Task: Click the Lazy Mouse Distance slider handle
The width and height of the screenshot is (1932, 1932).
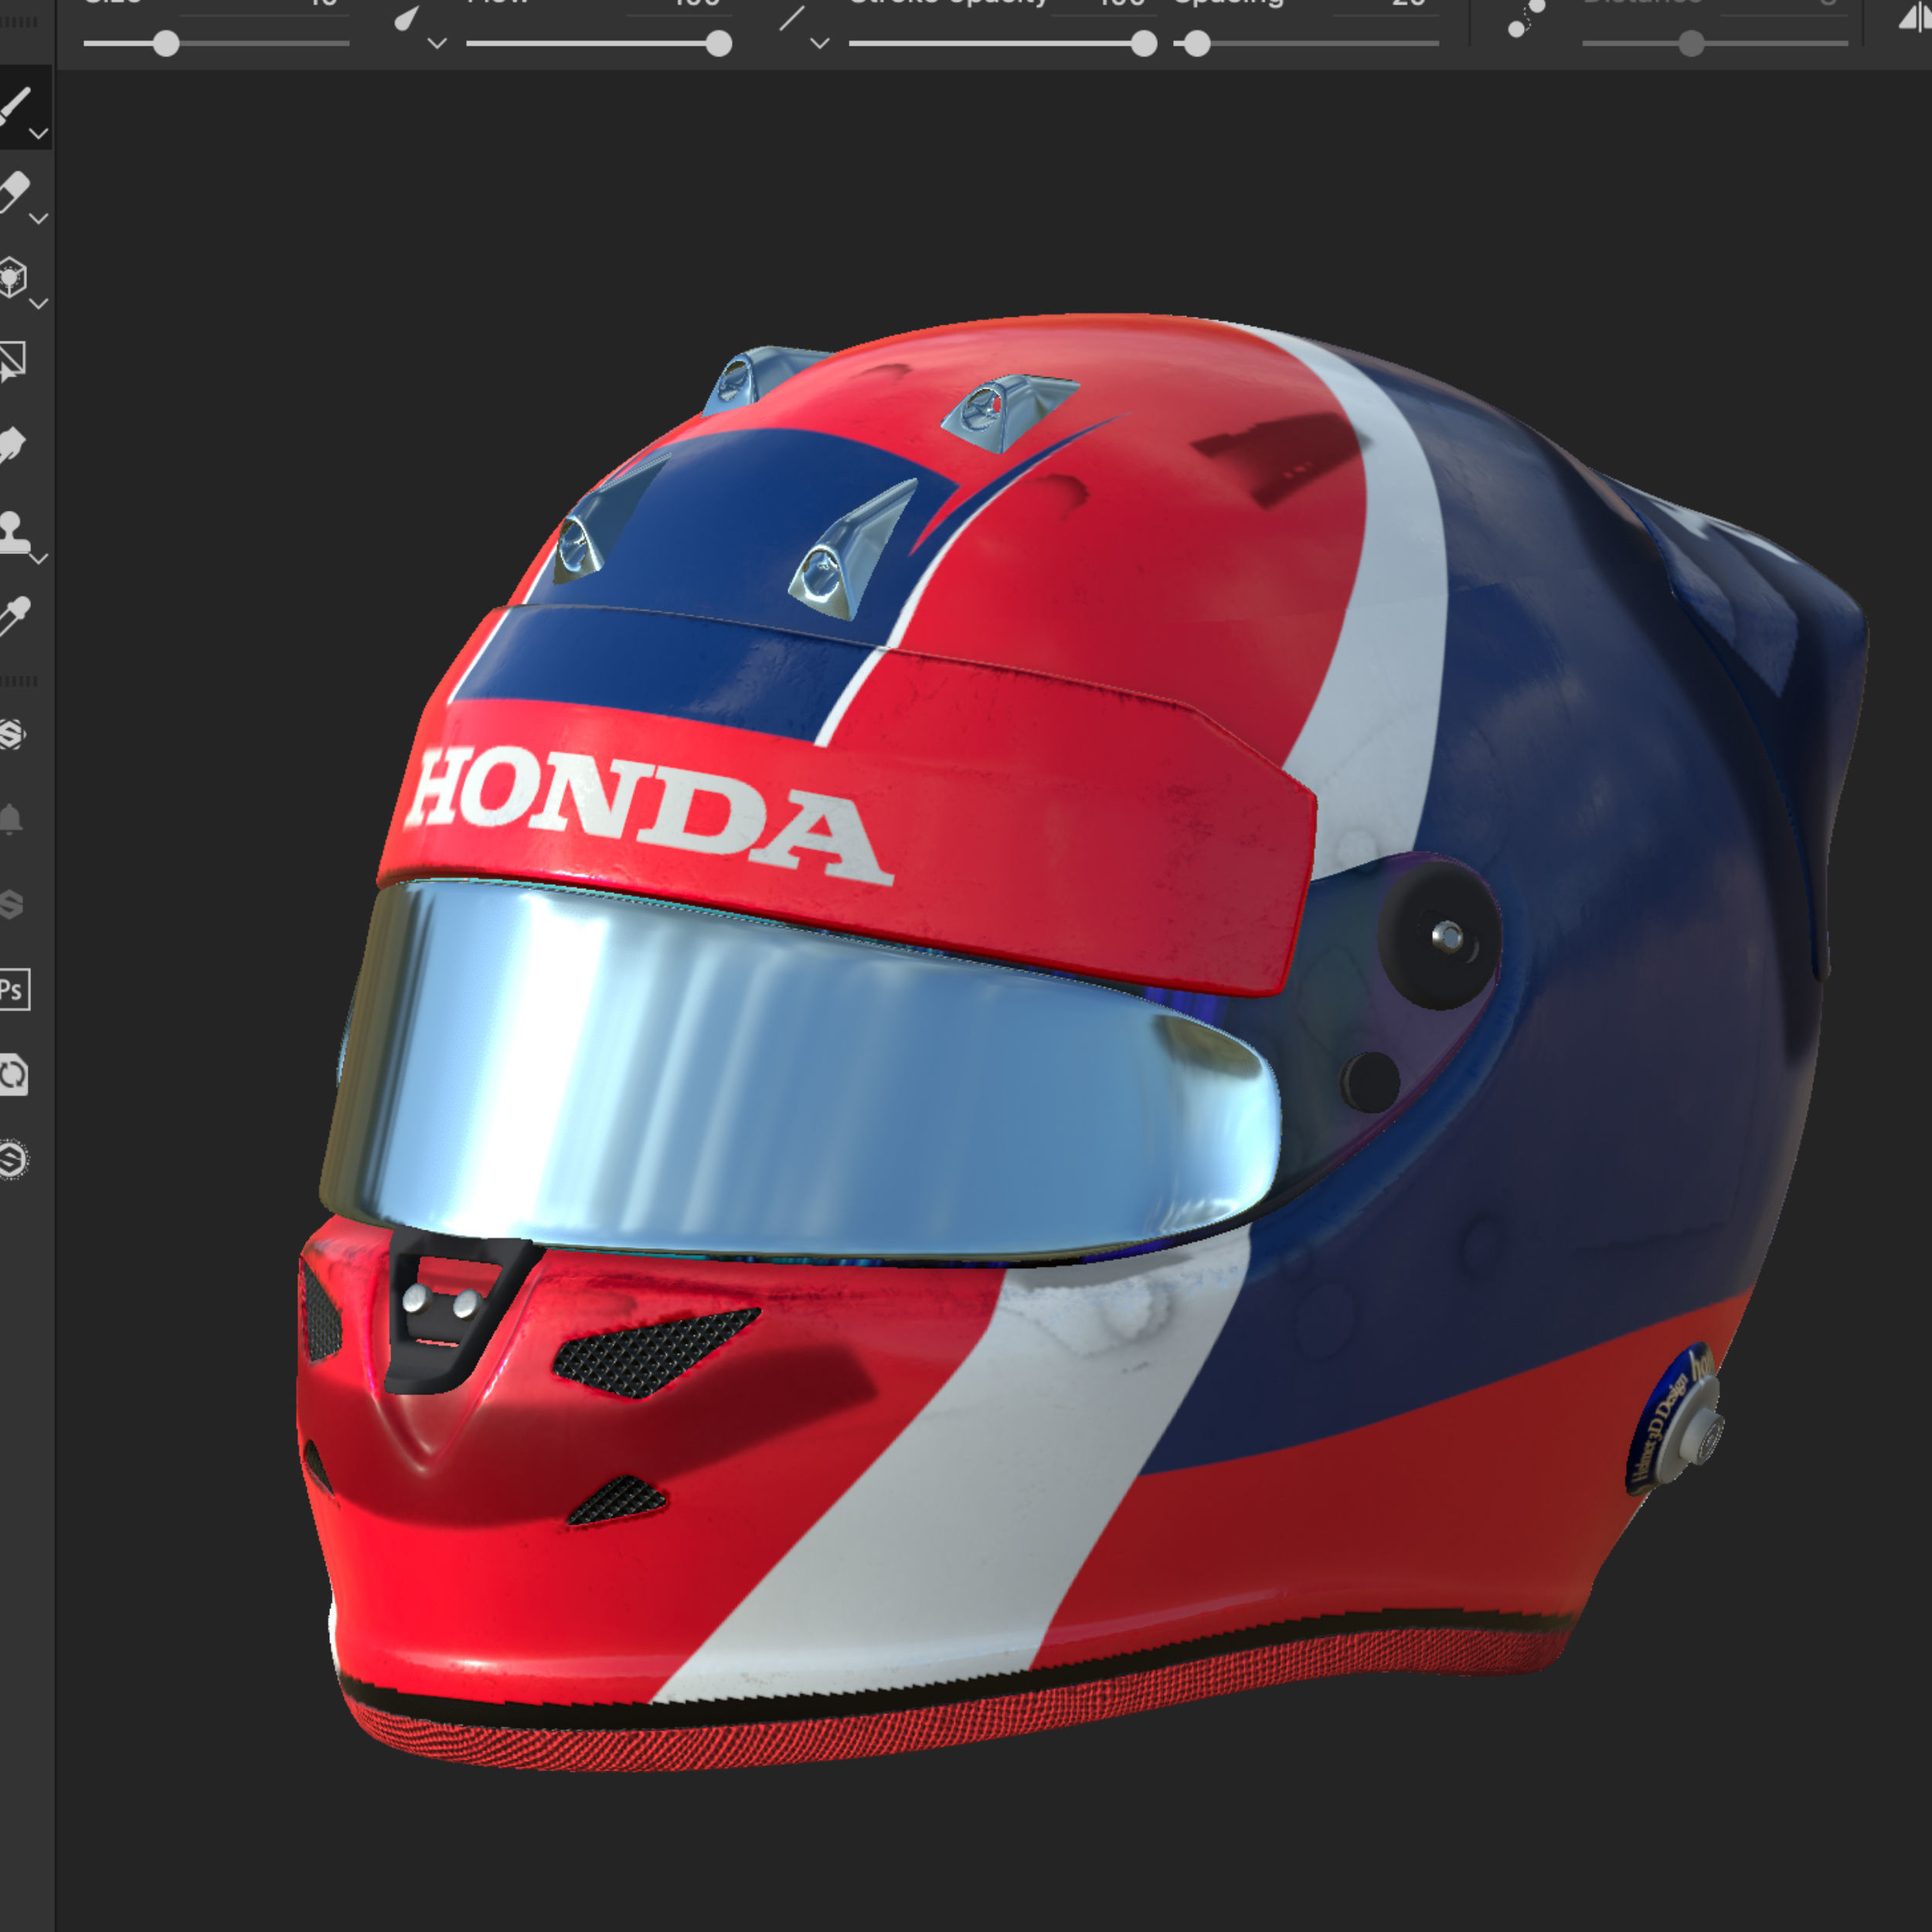Action: [1691, 43]
